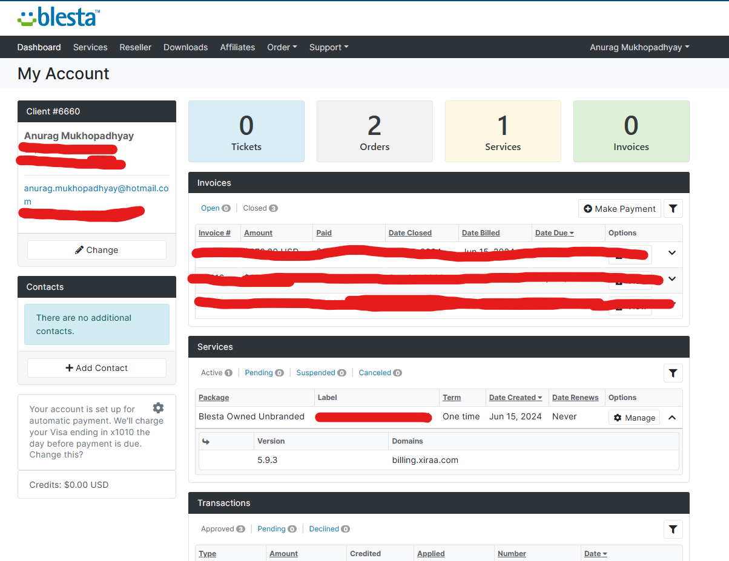Sort services by Term column
The height and width of the screenshot is (561, 729).
[x=452, y=398]
